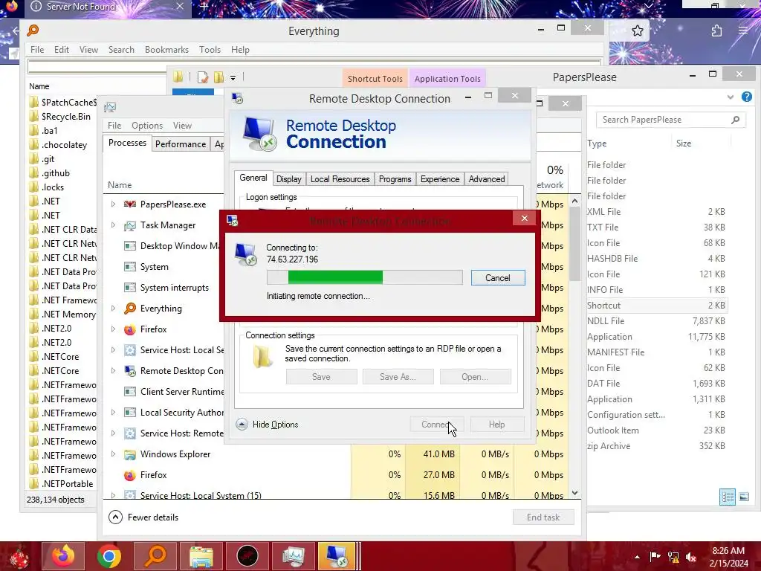The width and height of the screenshot is (761, 571).
Task: Expand the Everything process row
Action: point(113,309)
